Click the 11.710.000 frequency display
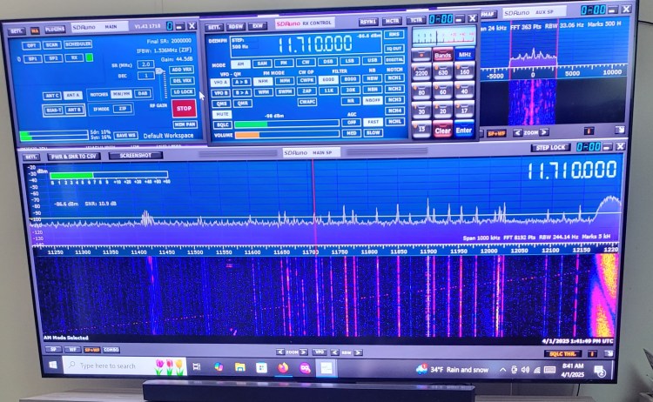 pos(314,43)
